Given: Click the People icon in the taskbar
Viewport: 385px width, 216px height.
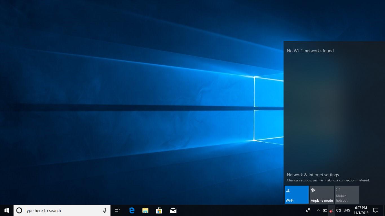Looking at the screenshot, I should 308,210.
